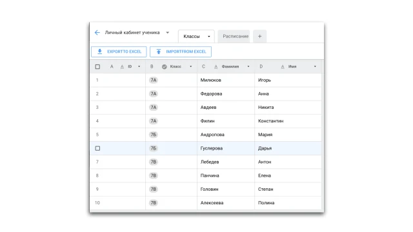Click the Export to Excel button
413x232 pixels.
tap(119, 52)
